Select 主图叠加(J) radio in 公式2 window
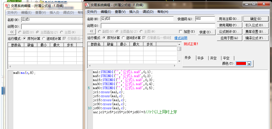272x129 pixels. (117, 32)
